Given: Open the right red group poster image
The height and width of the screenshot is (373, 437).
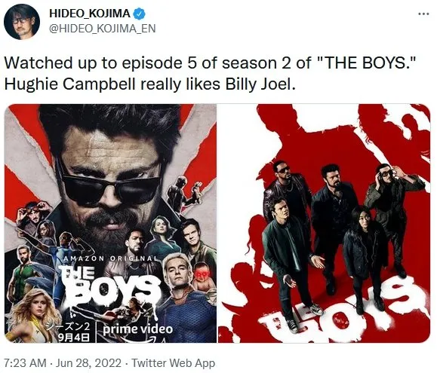Looking at the screenshot, I should coord(324,223).
